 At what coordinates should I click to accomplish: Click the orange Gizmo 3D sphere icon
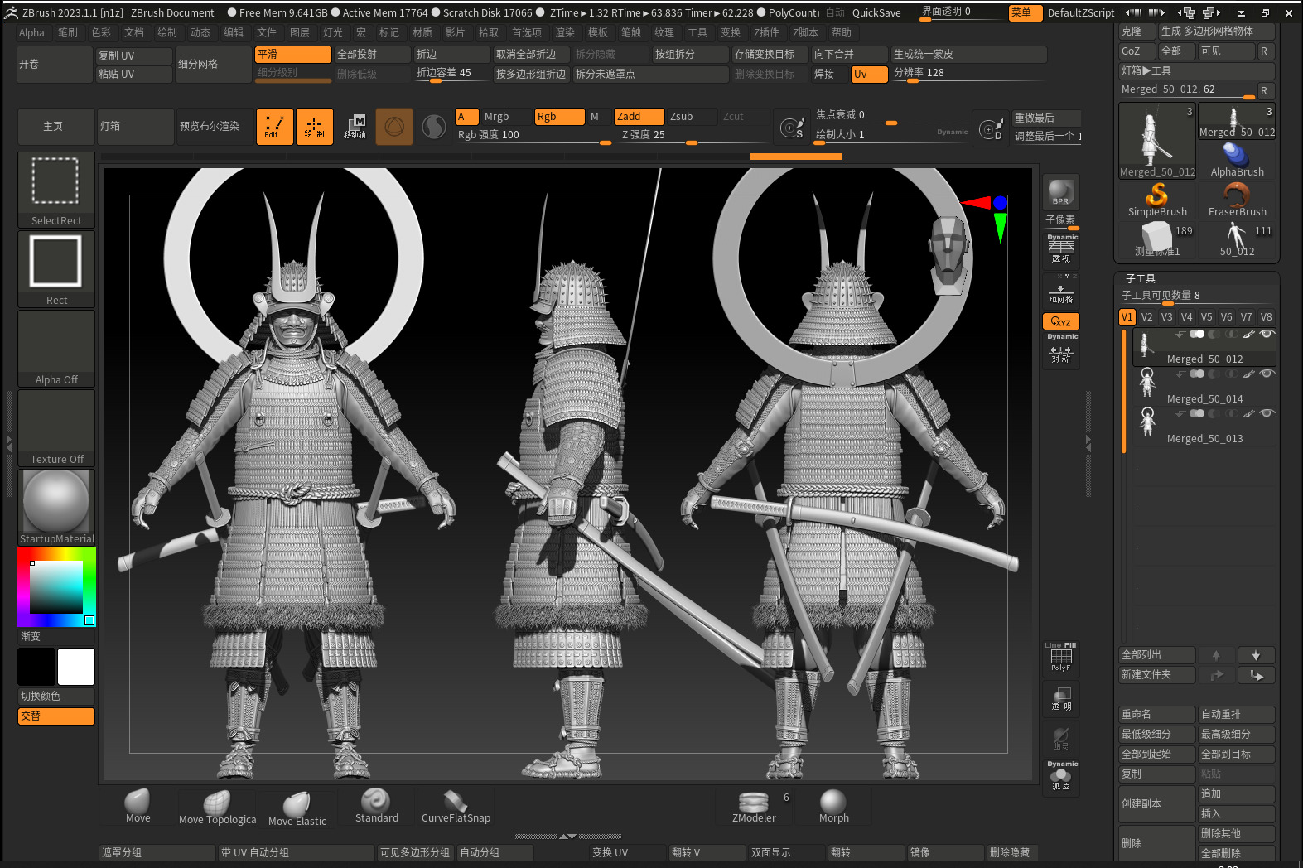click(394, 127)
